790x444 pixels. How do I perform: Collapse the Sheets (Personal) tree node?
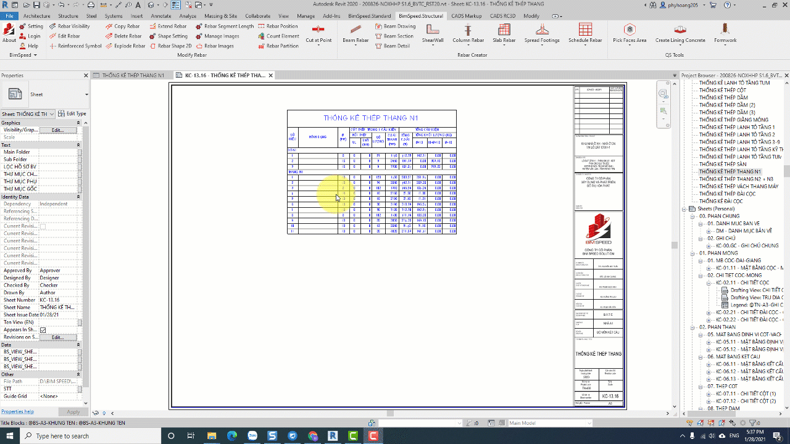click(x=684, y=209)
